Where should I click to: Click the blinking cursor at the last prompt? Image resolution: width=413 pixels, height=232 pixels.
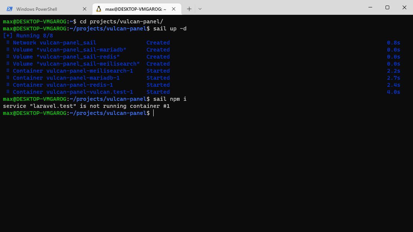153,113
